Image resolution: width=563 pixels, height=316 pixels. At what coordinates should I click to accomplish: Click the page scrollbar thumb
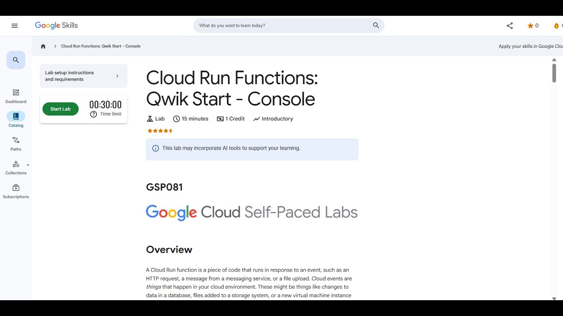(554, 73)
